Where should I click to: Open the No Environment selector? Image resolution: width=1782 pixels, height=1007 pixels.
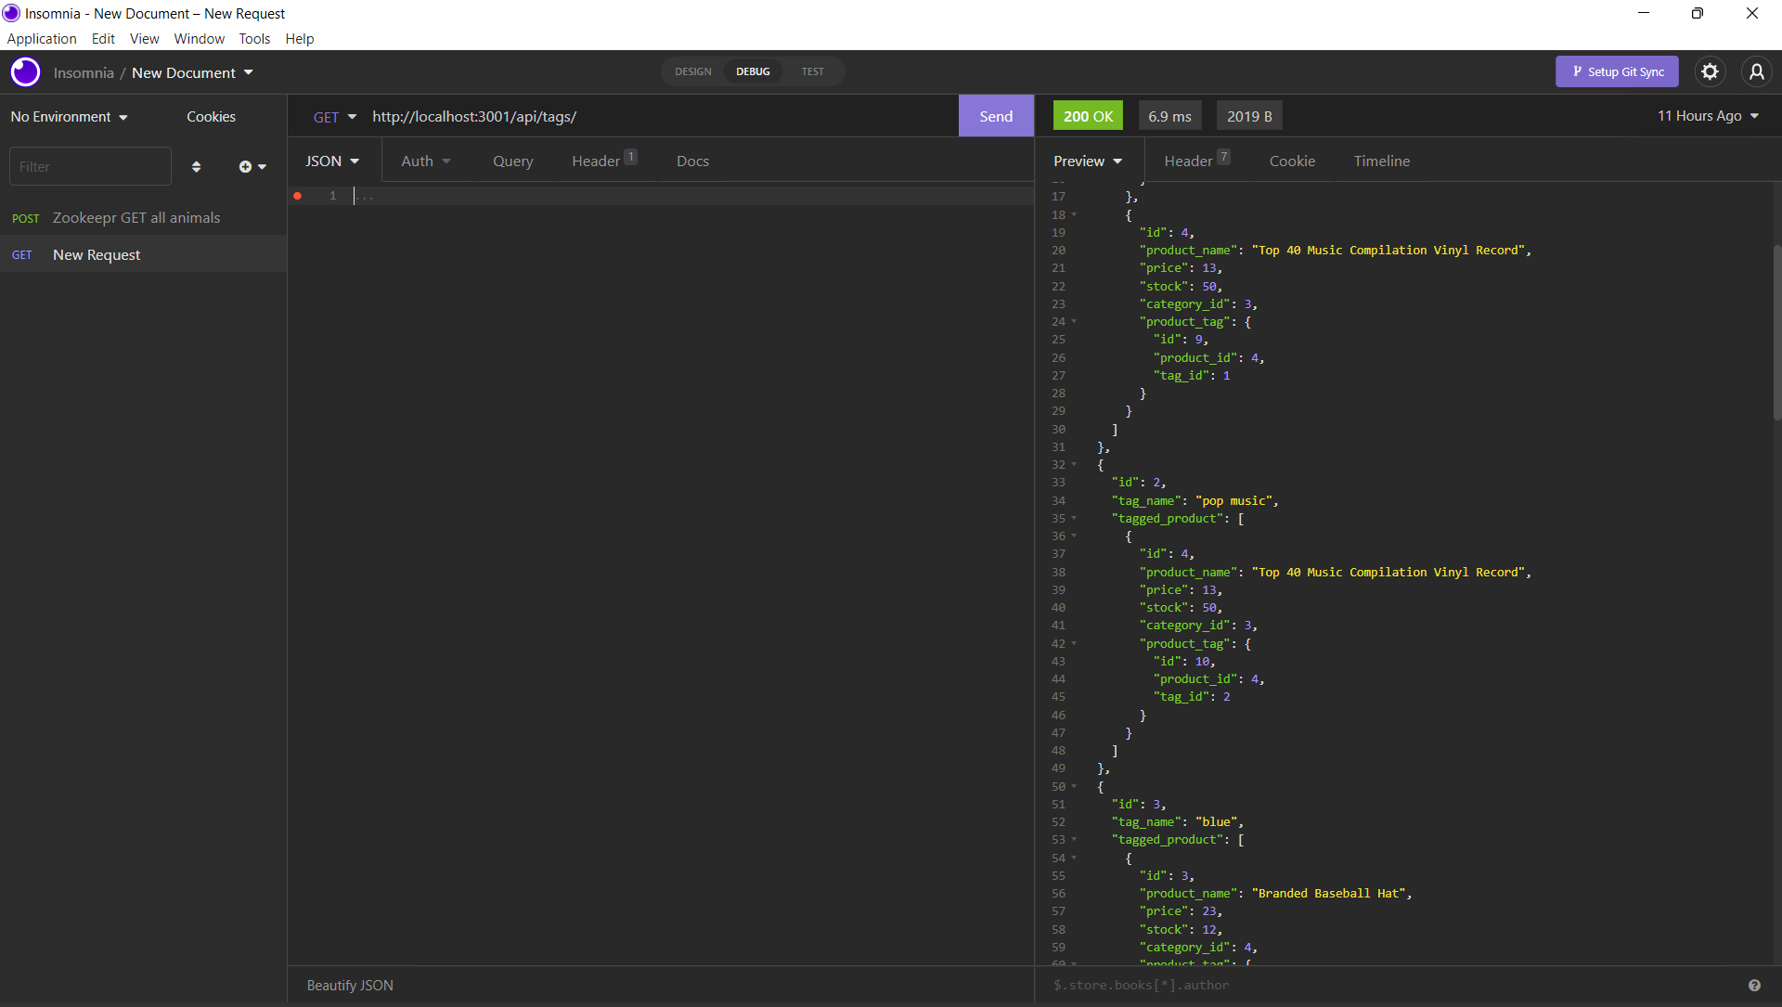[68, 116]
